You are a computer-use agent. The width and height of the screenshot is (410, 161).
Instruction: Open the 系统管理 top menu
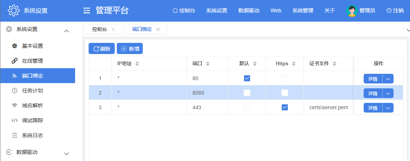(x=303, y=11)
